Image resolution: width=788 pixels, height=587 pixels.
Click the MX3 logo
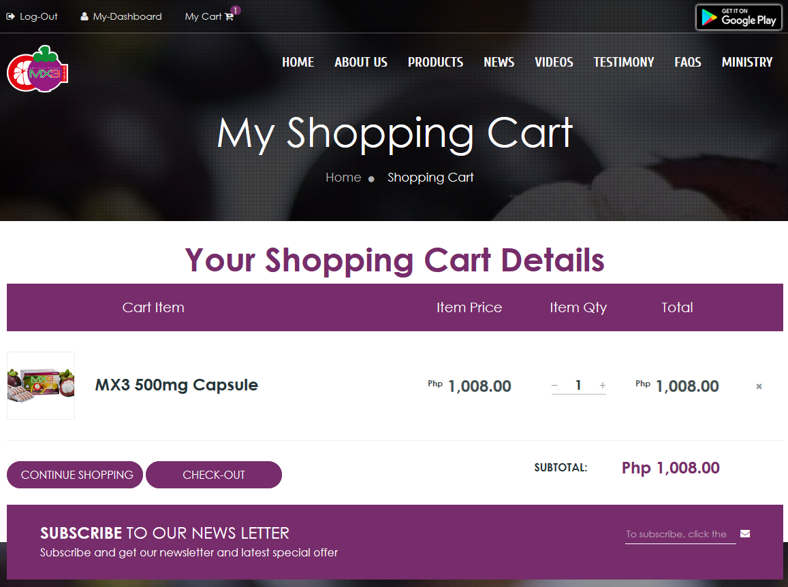(37, 69)
